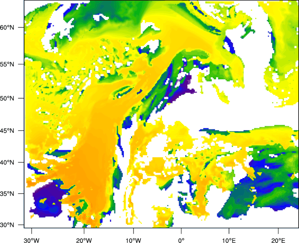Click the 50°N latitude label
This screenshot has height=243, width=299.
tap(7, 98)
